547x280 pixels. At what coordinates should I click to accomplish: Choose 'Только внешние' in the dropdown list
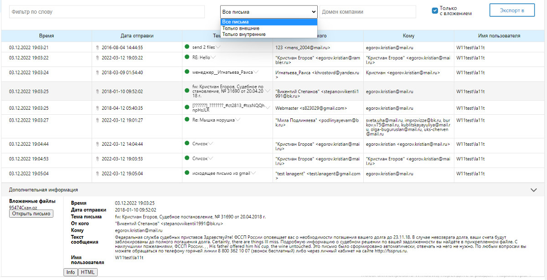tap(269, 28)
